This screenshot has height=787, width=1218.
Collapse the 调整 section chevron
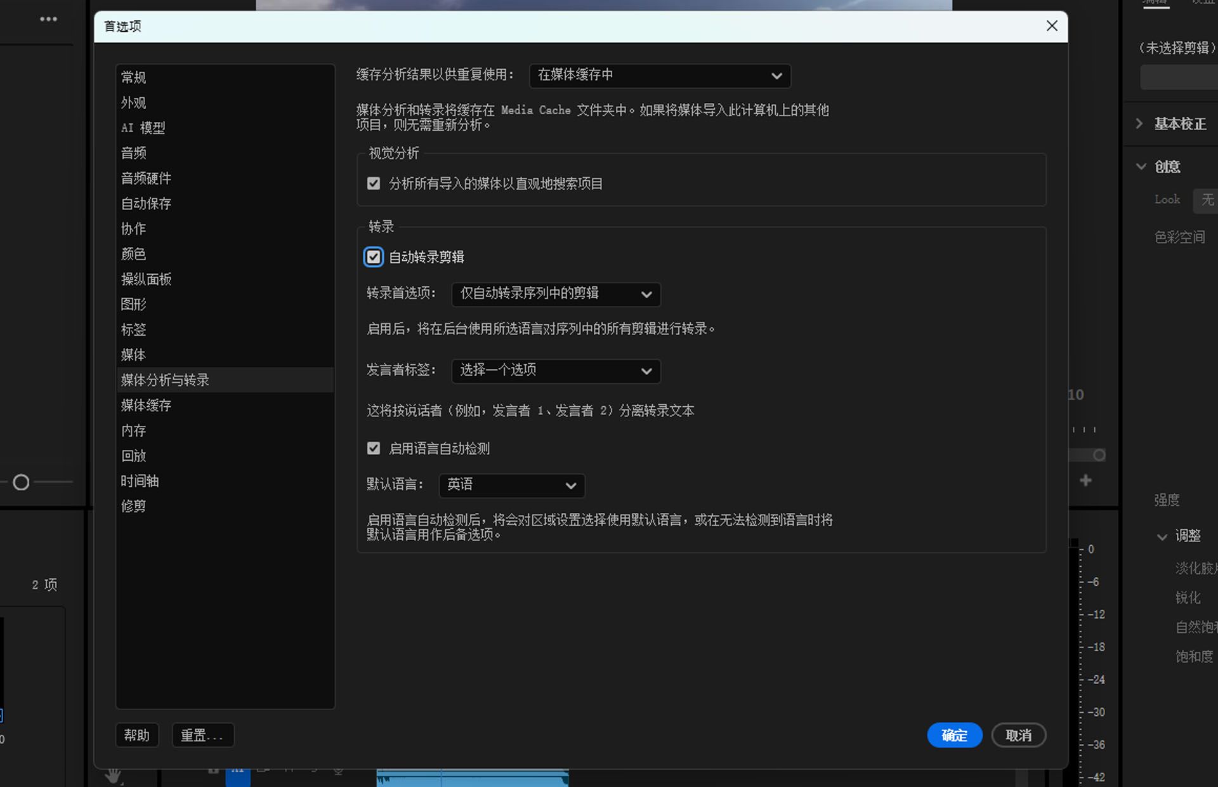pos(1162,536)
